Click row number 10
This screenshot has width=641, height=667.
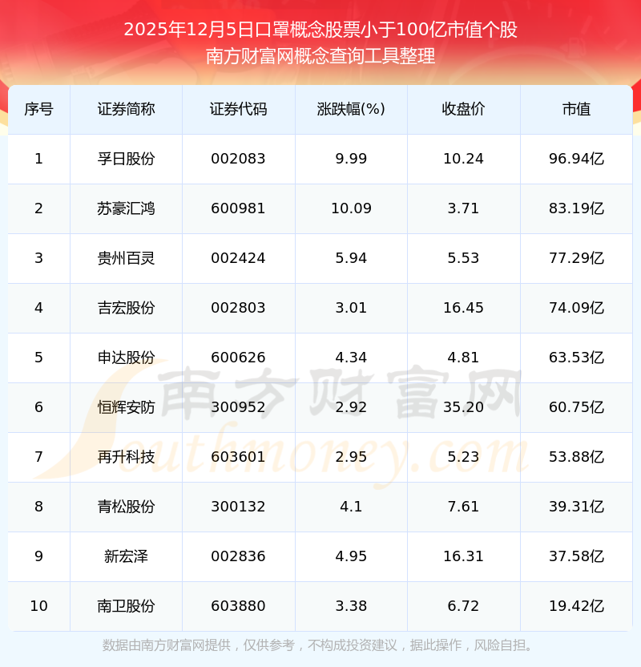coord(38,606)
